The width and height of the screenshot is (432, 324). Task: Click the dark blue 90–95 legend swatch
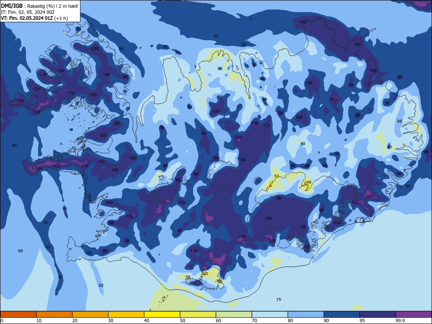(342, 314)
